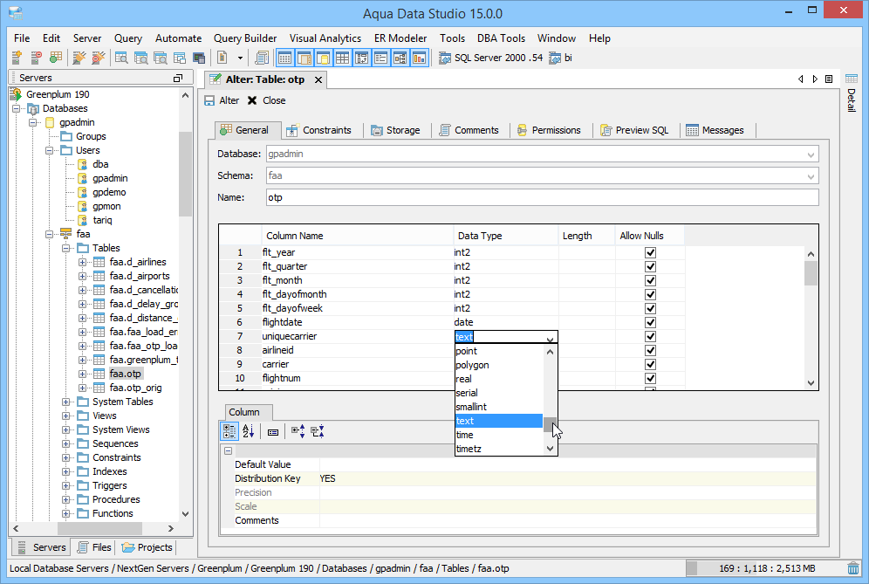
Task: Toggle the hierarchy diagram toolbar icon
Action: click(x=400, y=58)
